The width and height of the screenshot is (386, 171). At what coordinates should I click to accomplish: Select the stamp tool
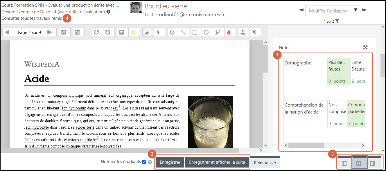click(243, 32)
